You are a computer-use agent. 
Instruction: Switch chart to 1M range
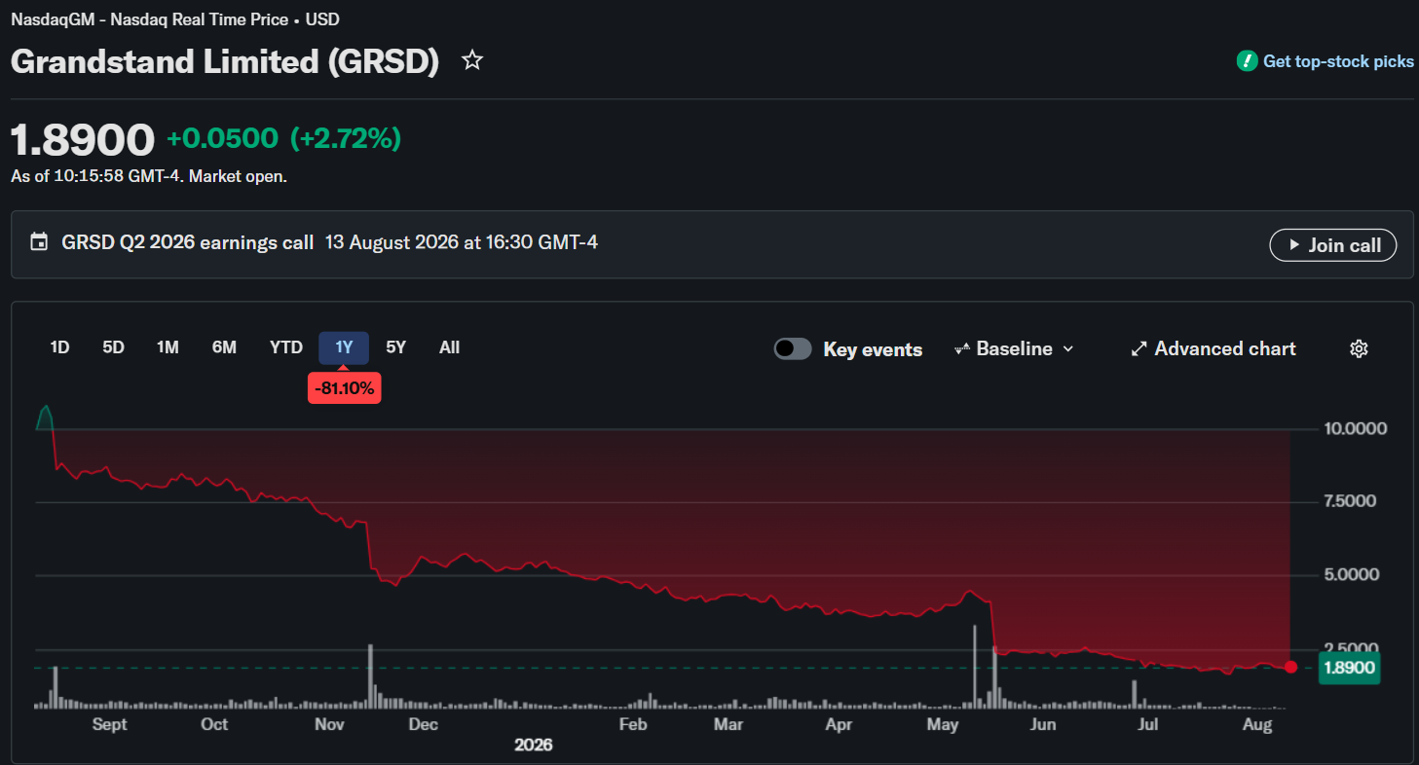tap(168, 347)
